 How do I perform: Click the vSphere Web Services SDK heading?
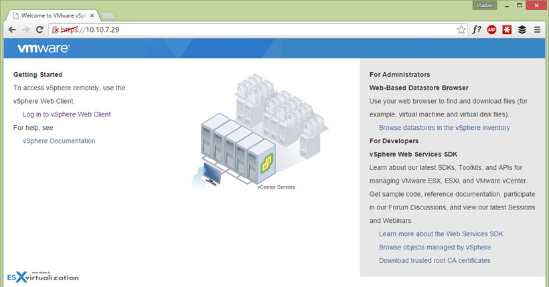pyautogui.click(x=413, y=155)
